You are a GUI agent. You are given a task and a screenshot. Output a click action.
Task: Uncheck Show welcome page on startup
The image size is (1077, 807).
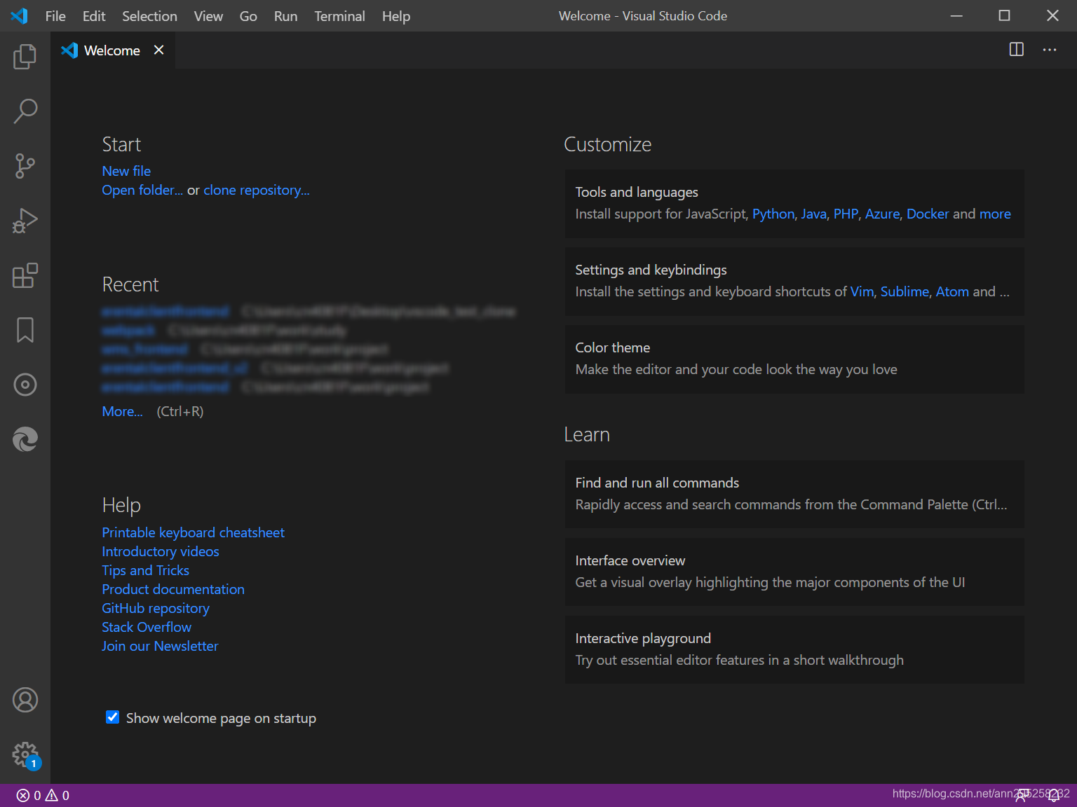click(x=112, y=717)
